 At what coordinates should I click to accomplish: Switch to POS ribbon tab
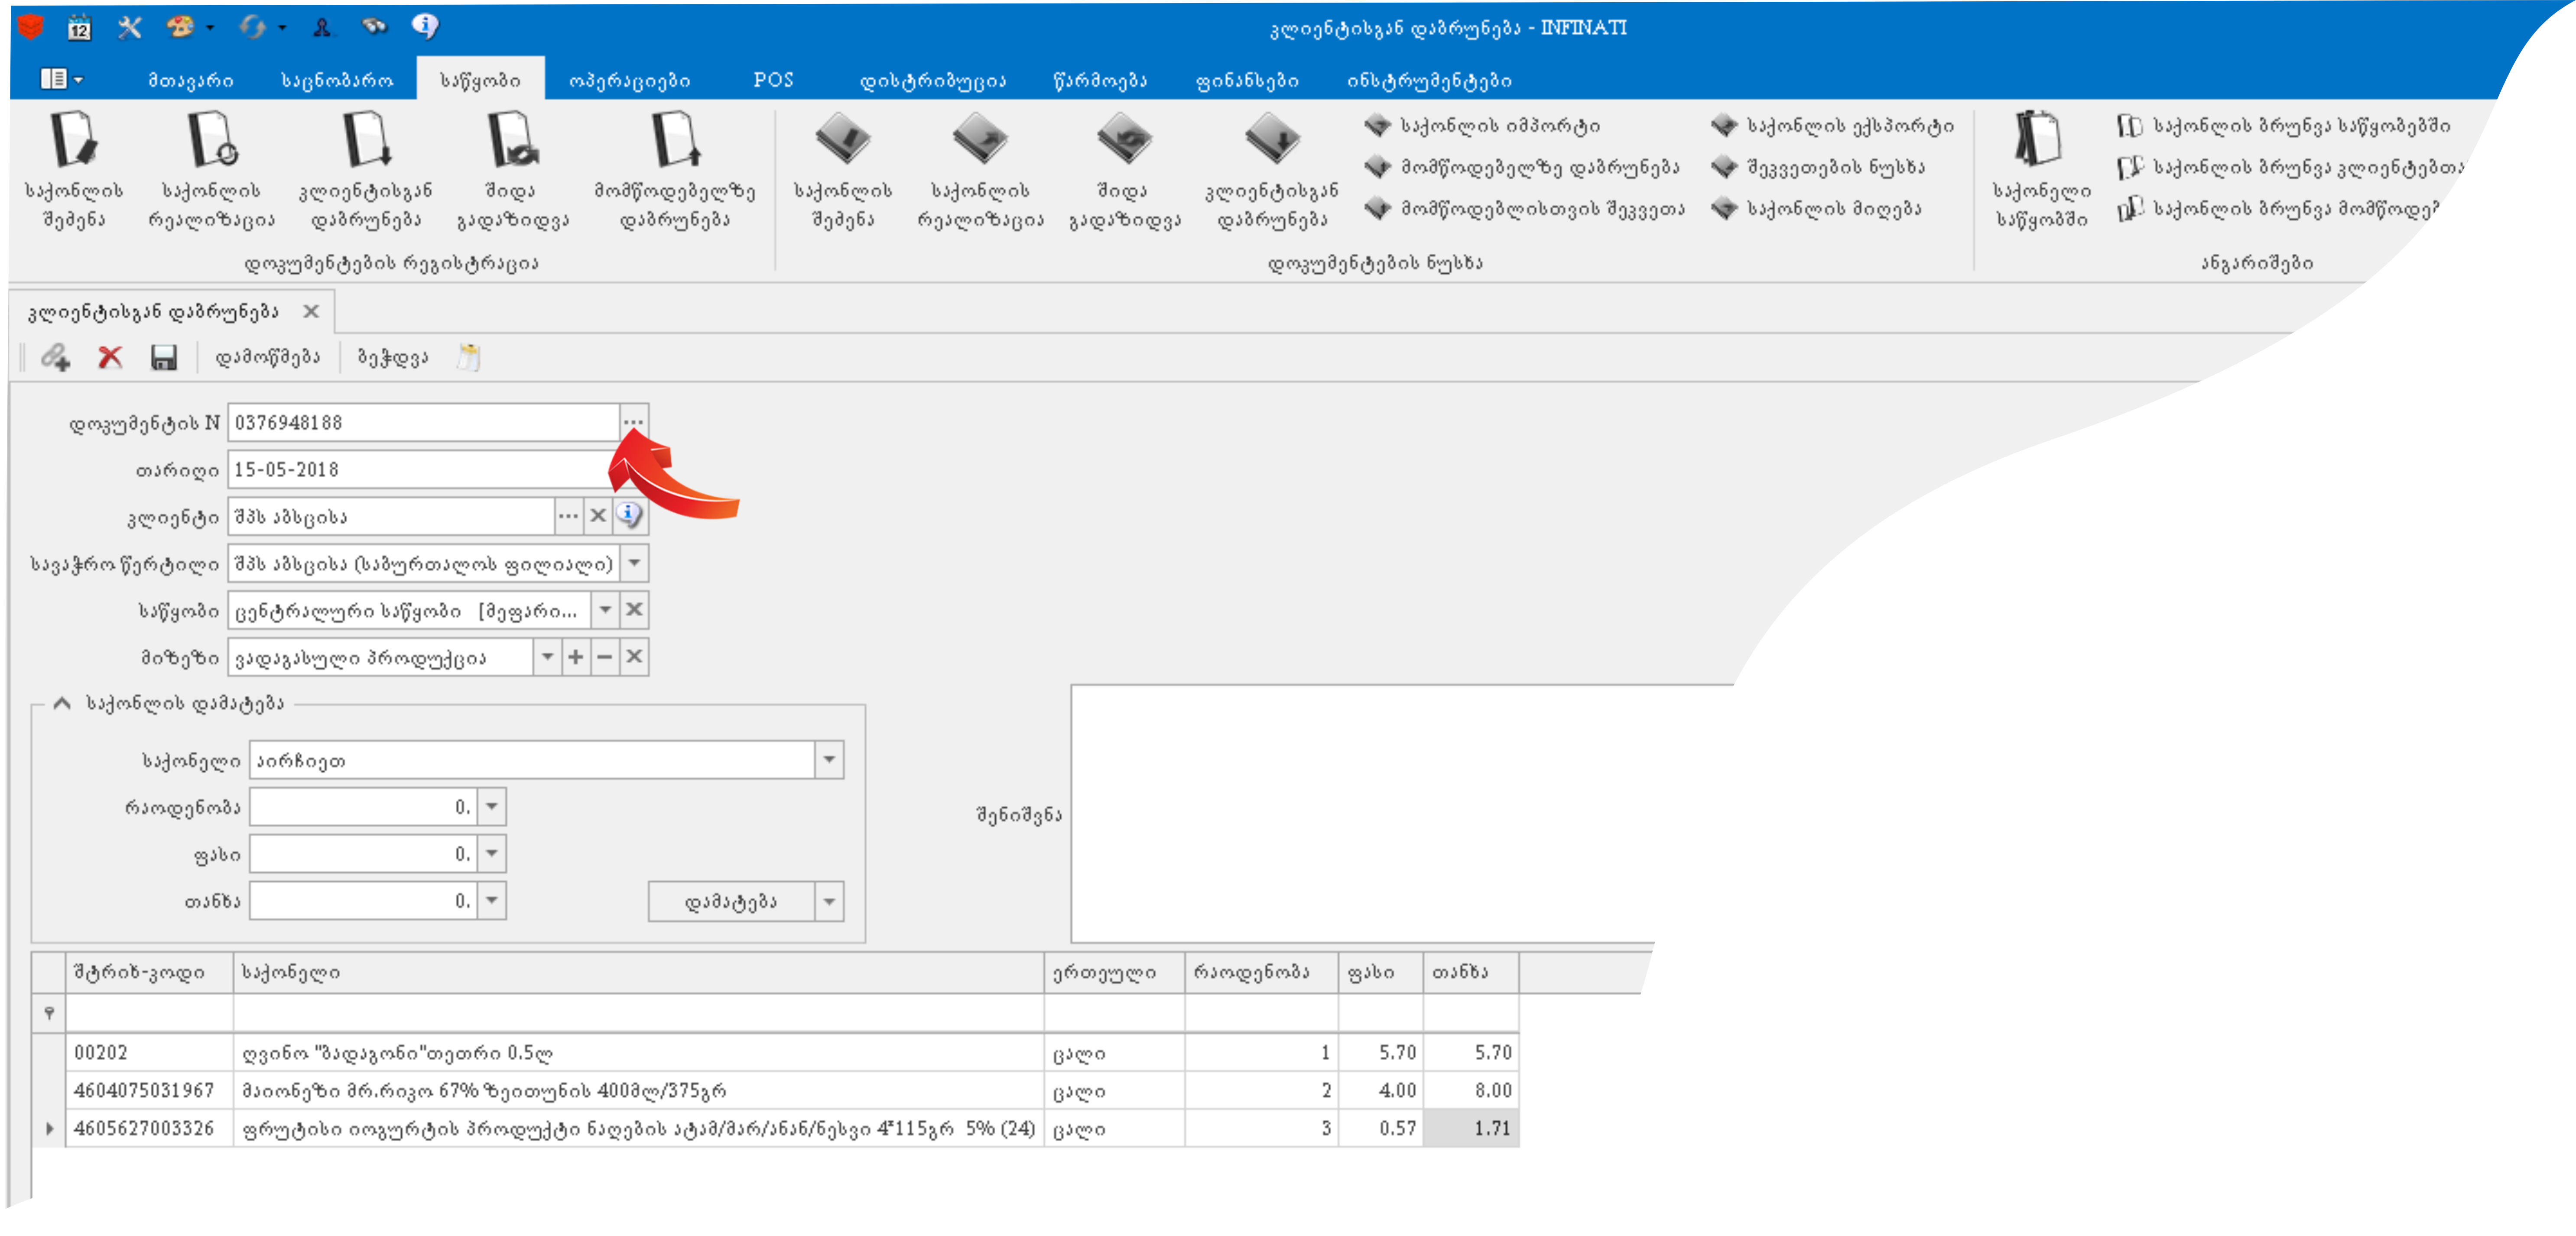click(773, 80)
